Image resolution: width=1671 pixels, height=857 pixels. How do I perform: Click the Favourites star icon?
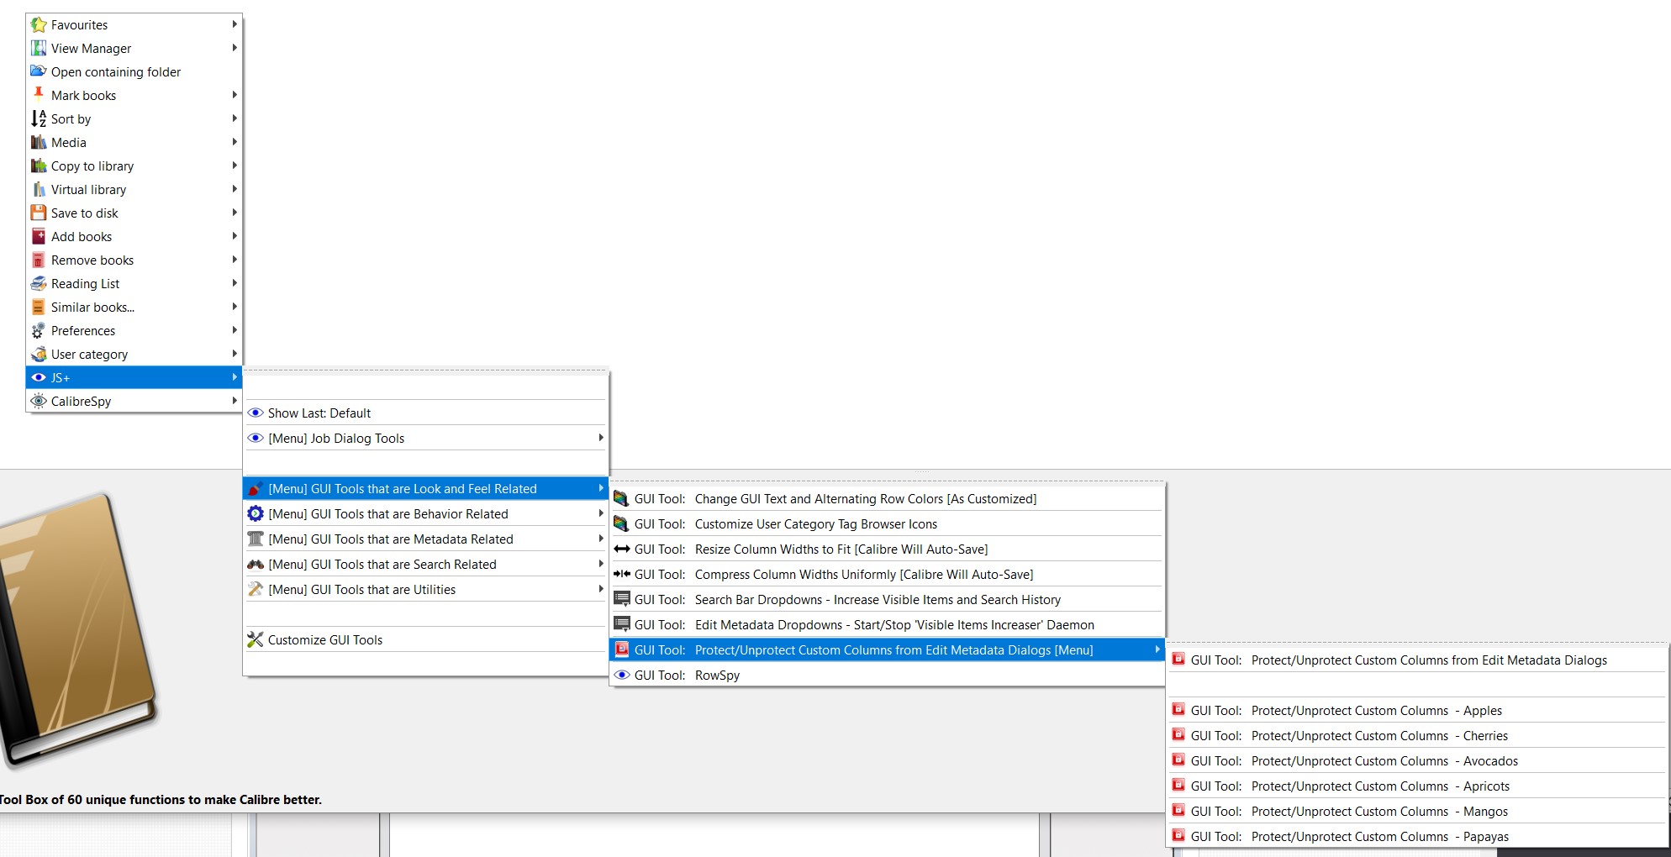(39, 25)
